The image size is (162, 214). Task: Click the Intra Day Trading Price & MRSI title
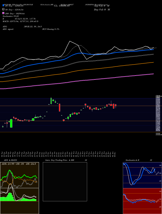click(x=66, y=160)
